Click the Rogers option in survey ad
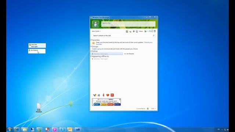Viewport: 235px width, 132px height. point(110,104)
